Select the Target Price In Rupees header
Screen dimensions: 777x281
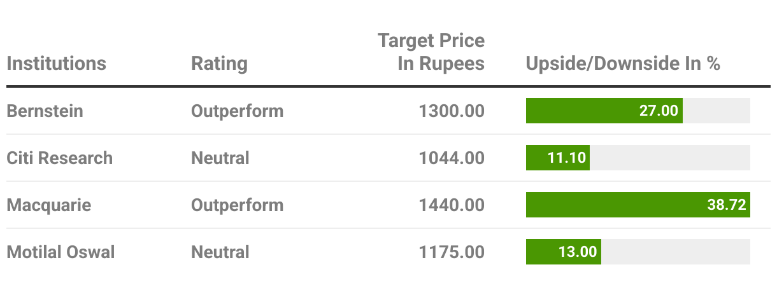tap(431, 52)
